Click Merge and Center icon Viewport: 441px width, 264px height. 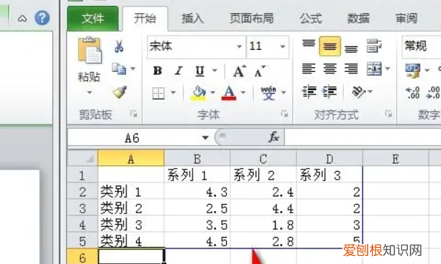click(x=374, y=68)
